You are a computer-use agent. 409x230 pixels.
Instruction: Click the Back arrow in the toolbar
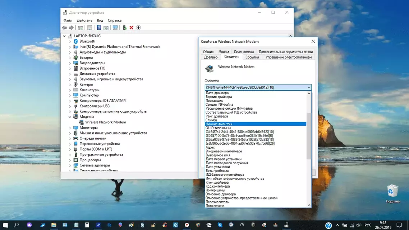coord(64,28)
